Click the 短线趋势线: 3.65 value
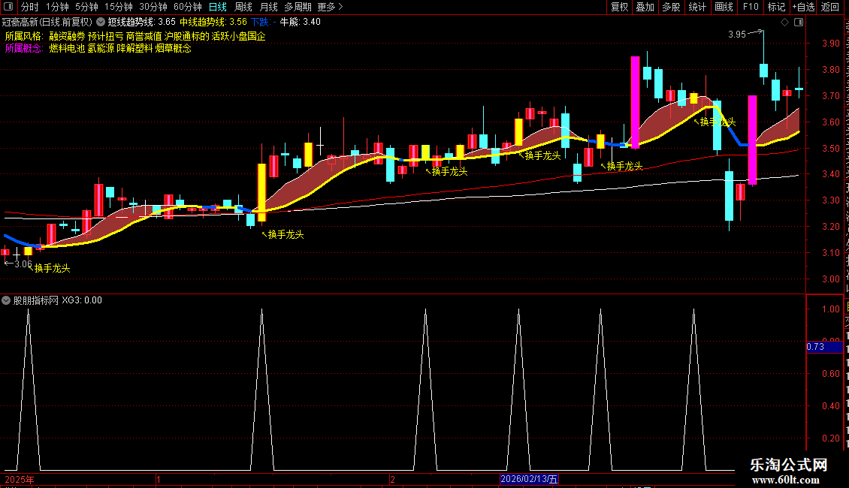849x488 pixels. (x=142, y=23)
